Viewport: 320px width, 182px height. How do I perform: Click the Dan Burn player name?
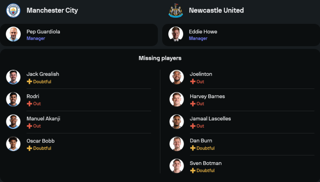201,141
